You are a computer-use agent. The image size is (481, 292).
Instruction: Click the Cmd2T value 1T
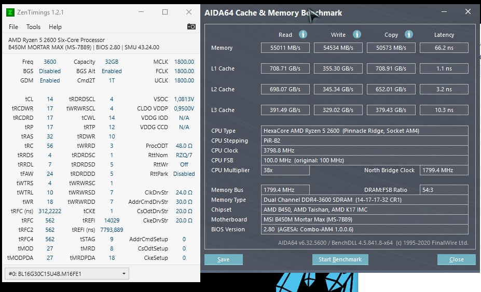[112, 80]
